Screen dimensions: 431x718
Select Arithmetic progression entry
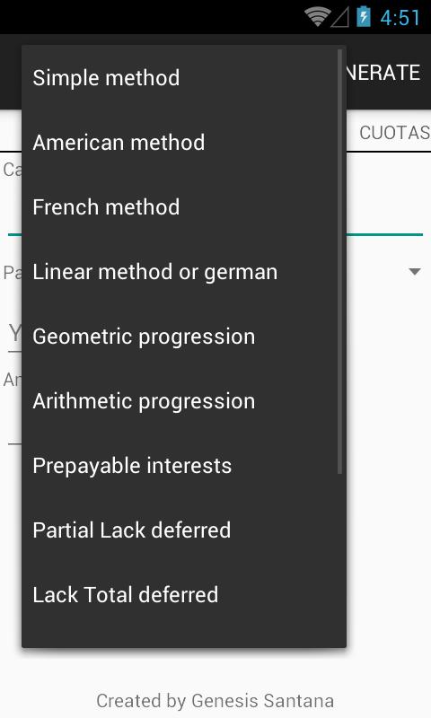(x=184, y=400)
